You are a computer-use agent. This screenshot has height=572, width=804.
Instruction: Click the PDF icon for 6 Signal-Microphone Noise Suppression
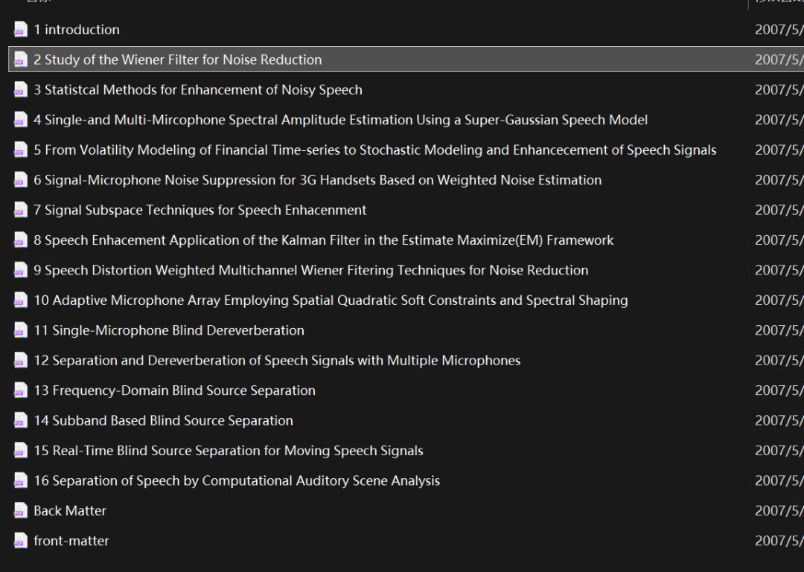tap(21, 180)
